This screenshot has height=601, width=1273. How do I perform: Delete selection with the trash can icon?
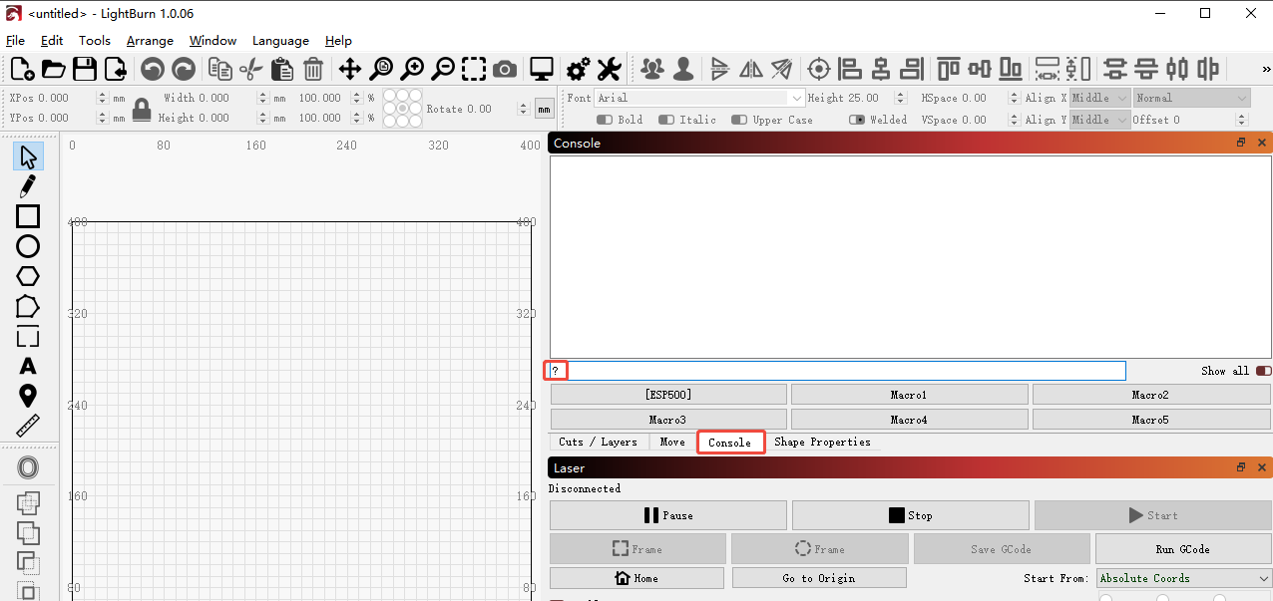(x=313, y=69)
